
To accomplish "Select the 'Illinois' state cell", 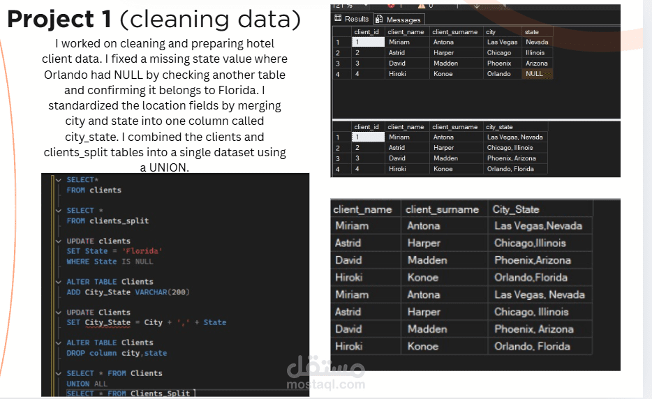I will pyautogui.click(x=537, y=53).
